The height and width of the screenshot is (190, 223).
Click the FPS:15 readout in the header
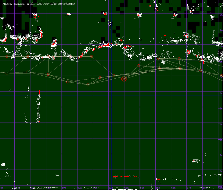[x=7, y=4]
